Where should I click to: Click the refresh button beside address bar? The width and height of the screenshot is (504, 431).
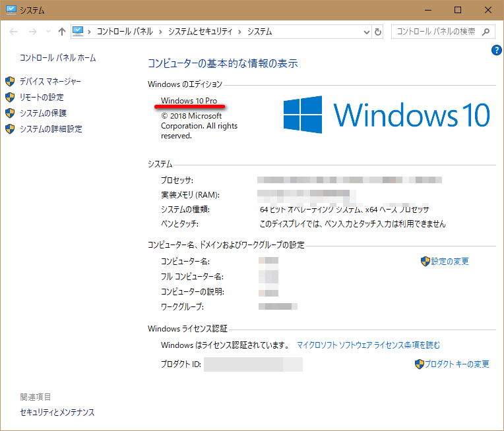[x=378, y=32]
